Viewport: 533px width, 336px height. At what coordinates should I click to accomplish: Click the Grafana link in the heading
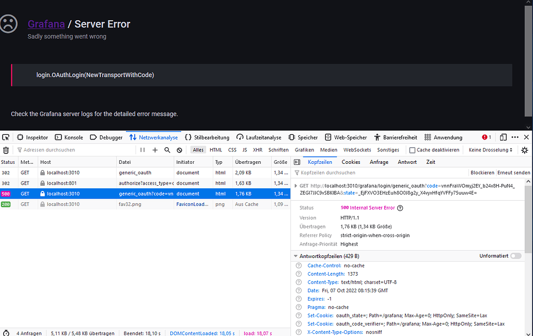pyautogui.click(x=46, y=24)
